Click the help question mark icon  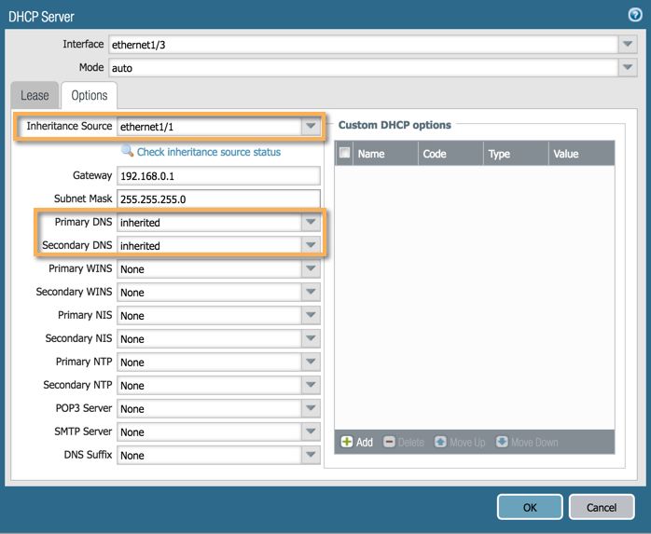[x=635, y=16]
